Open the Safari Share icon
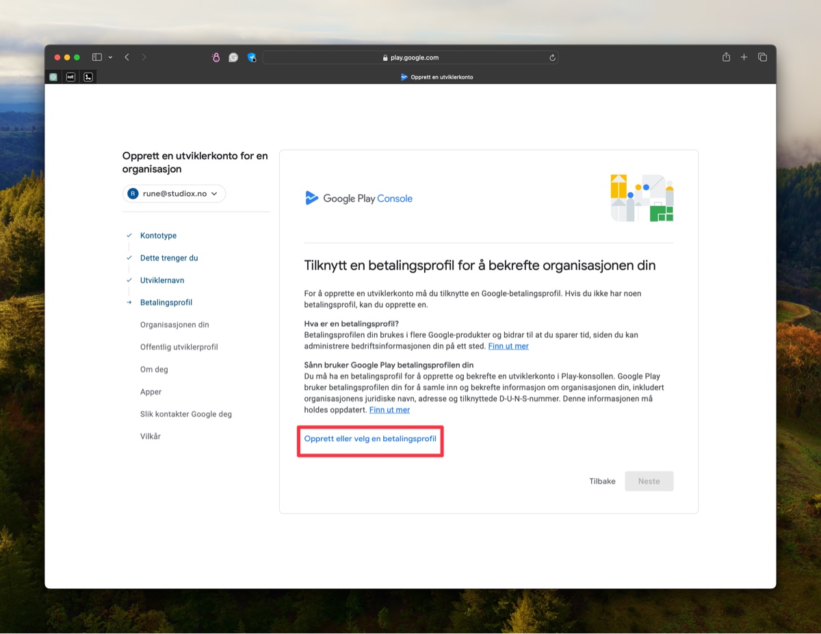Screen dimensions: 821x634 726,57
